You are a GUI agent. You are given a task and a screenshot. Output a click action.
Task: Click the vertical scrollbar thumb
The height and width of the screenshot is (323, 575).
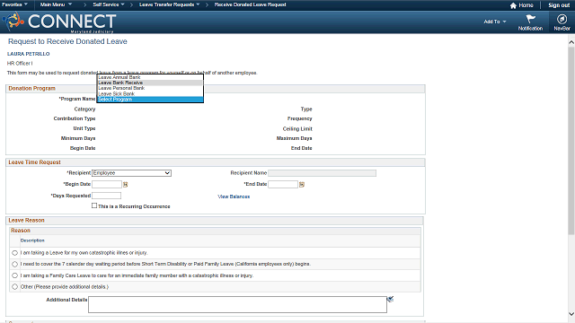(x=571, y=141)
